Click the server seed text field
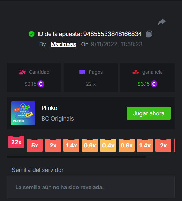 pos(91,187)
